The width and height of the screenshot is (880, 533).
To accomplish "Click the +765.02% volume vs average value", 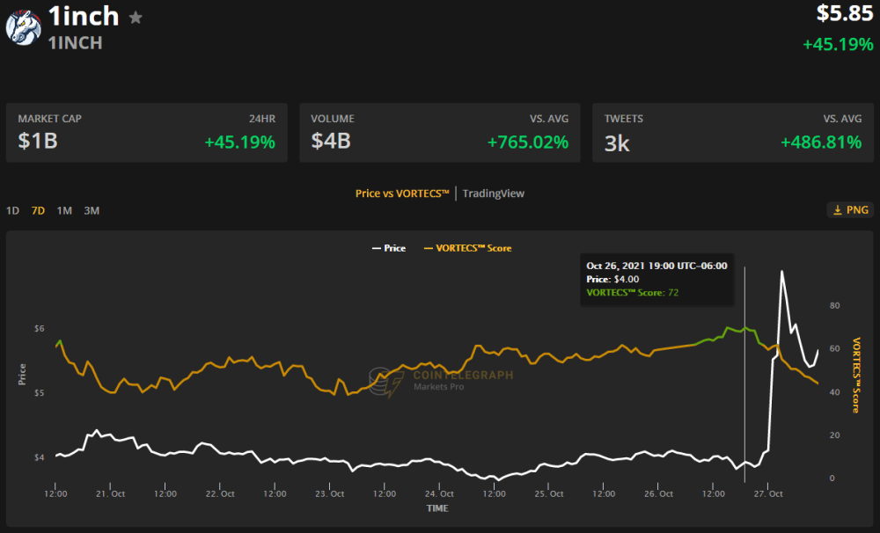I will 527,142.
